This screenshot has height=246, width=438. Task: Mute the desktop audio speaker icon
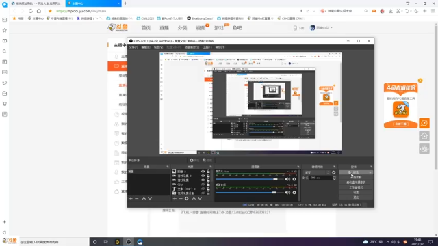point(287,193)
